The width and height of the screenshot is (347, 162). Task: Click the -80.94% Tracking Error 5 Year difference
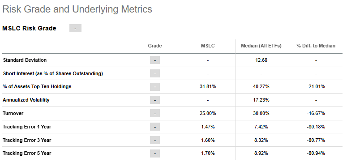316,153
